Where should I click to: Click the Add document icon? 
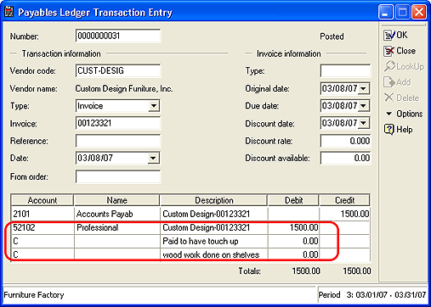coord(389,82)
